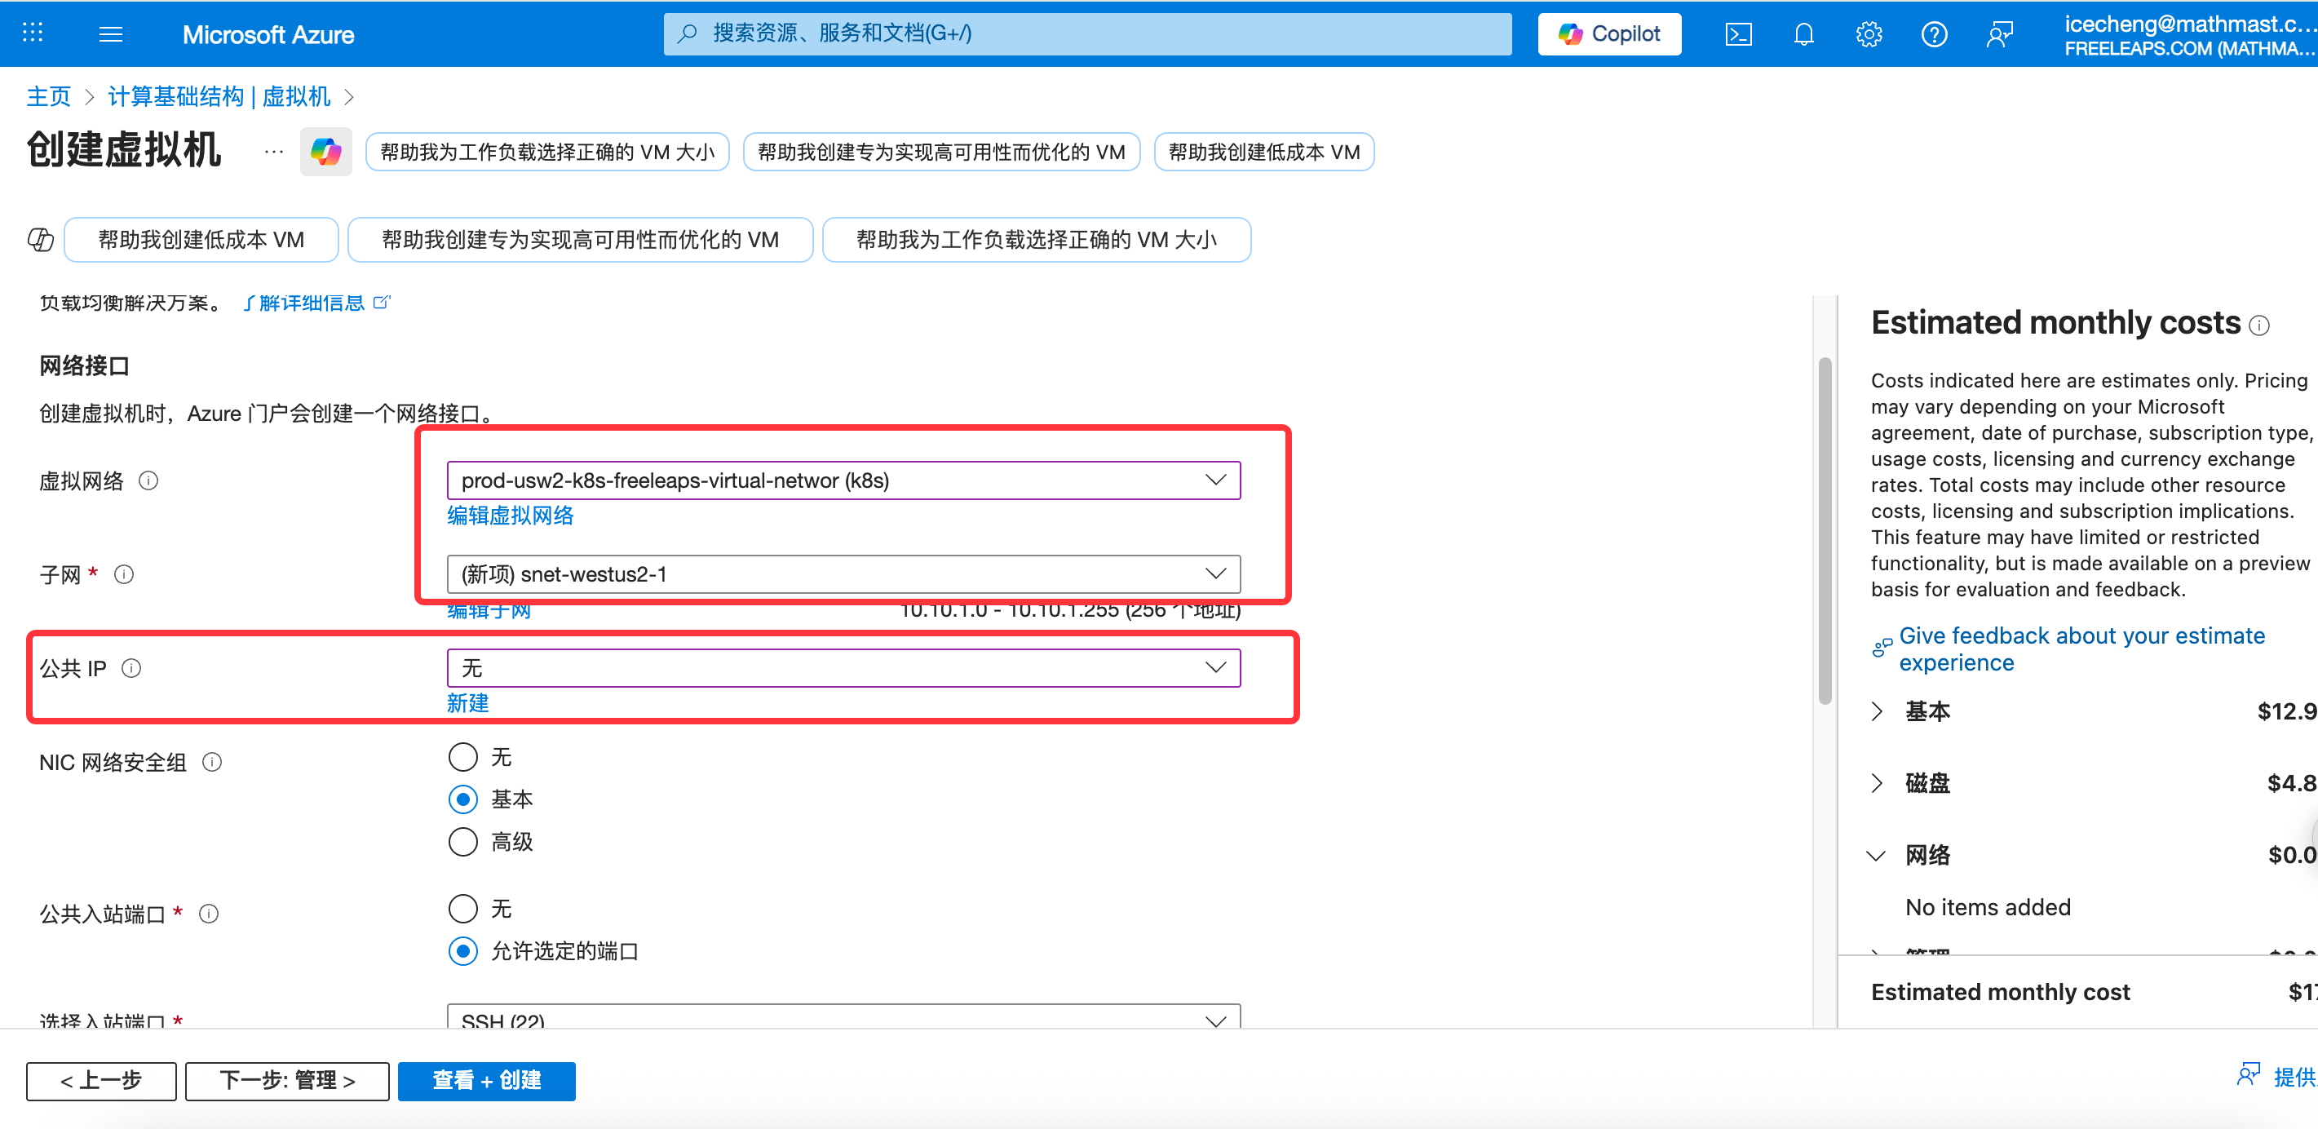This screenshot has height=1129, width=2318.
Task: Open the apps grid waffle icon
Action: tap(33, 34)
